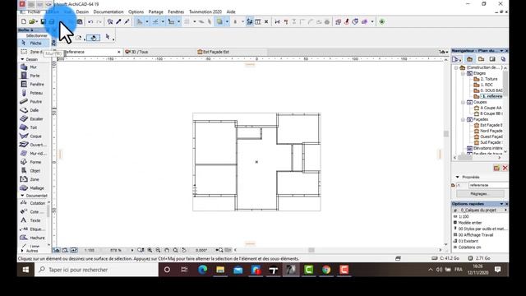The image size is (526, 296).
Task: Toggle grid display button in toolbar
Action: 187,22
